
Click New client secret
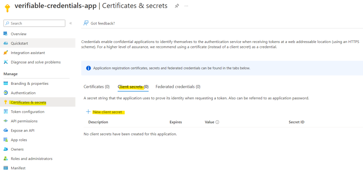click(107, 112)
